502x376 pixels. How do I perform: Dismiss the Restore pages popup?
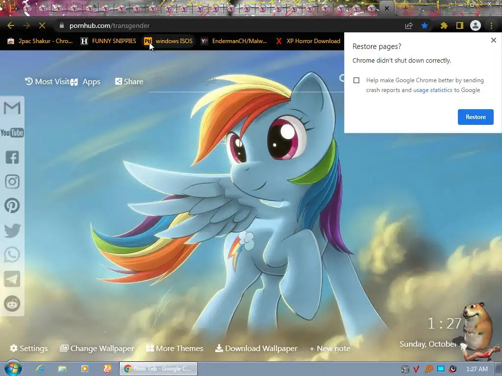494,40
